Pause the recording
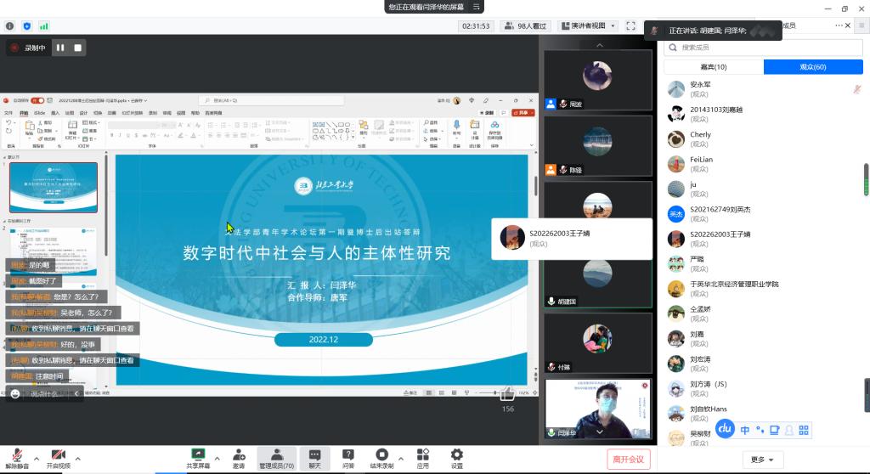 (60, 48)
